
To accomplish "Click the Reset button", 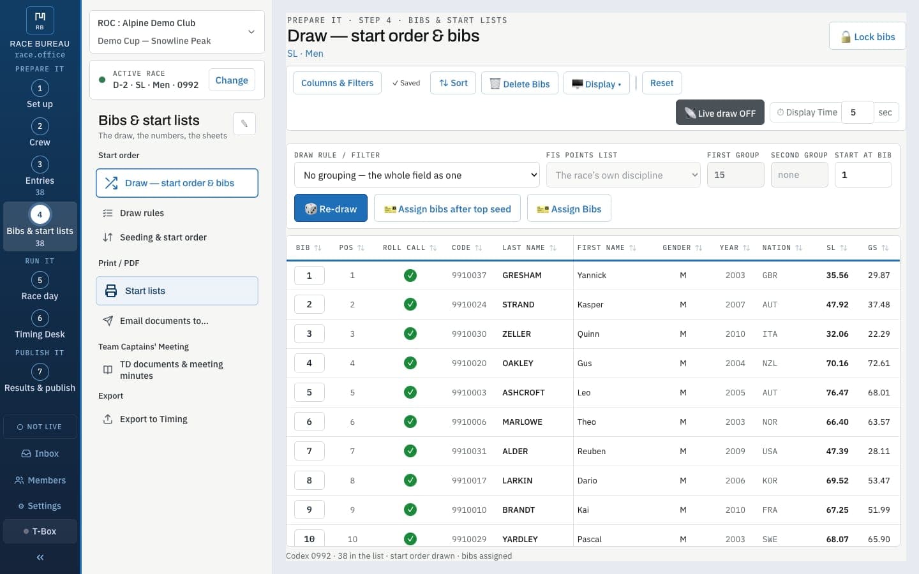I will click(662, 83).
